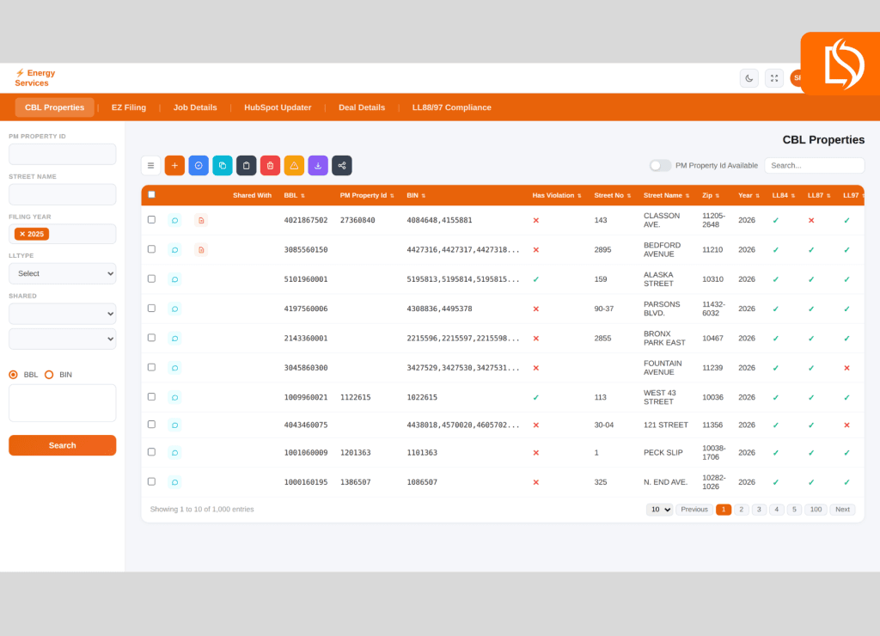Go to page 2
The height and width of the screenshot is (636, 880).
pos(742,510)
